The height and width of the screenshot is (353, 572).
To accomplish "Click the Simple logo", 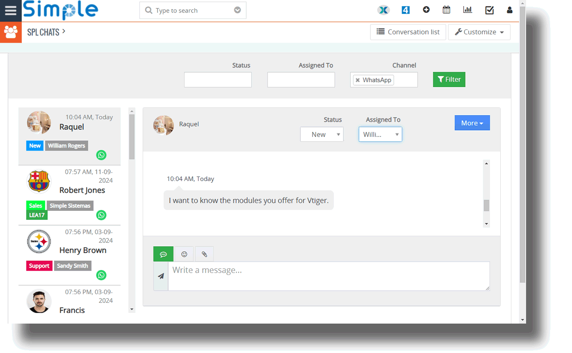I will click(60, 10).
